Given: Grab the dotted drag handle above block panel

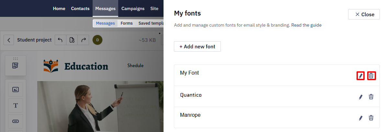Looking at the screenshot, I should pyautogui.click(x=16, y=58).
